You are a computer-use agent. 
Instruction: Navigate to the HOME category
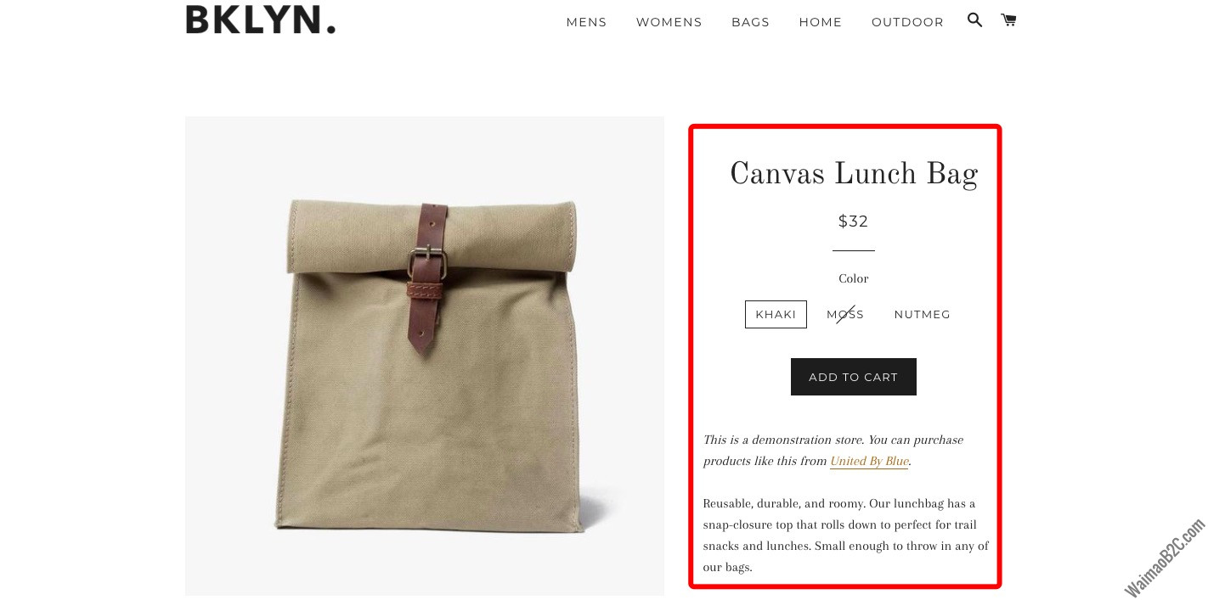click(821, 22)
